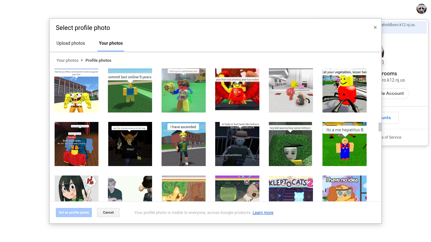Click the Set as profile photo button
The width and height of the screenshot is (431, 242).
pyautogui.click(x=74, y=212)
